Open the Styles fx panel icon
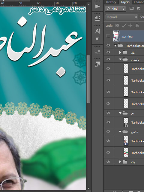 97,64
